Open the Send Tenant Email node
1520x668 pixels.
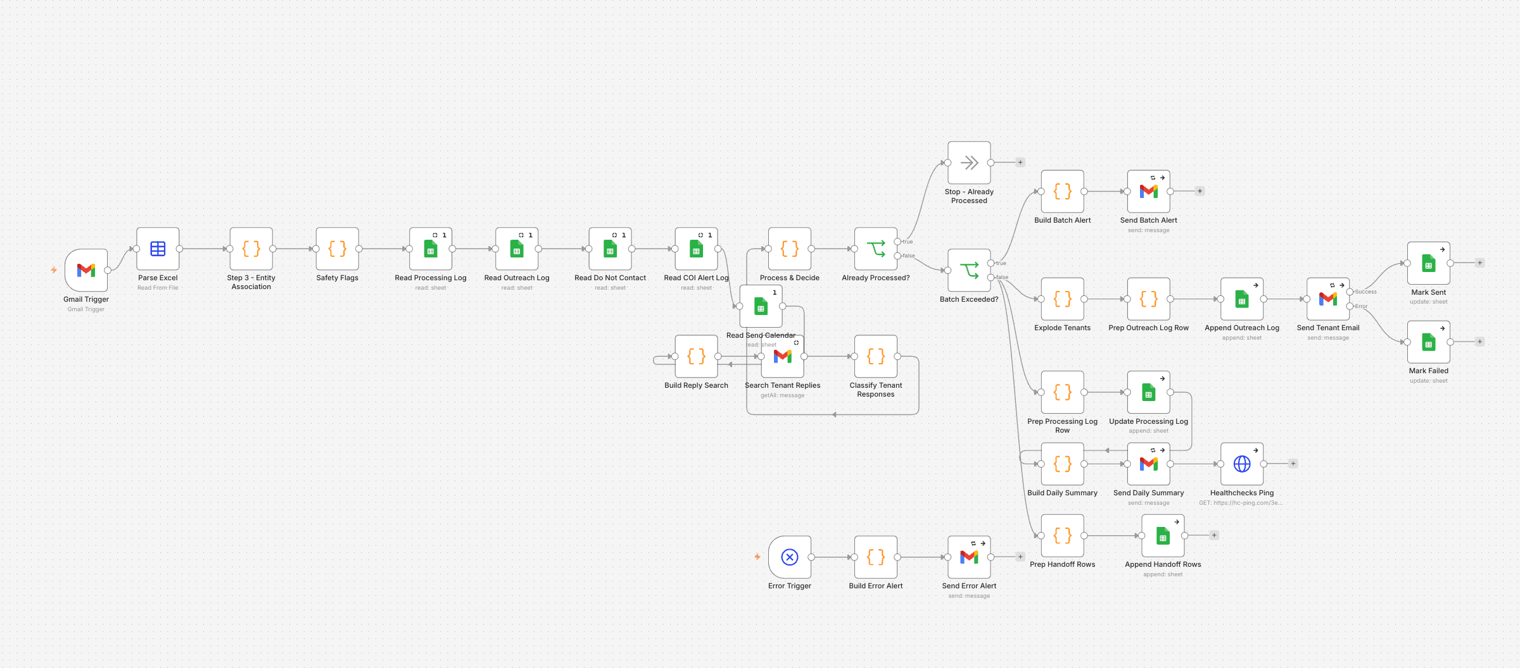coord(1328,299)
